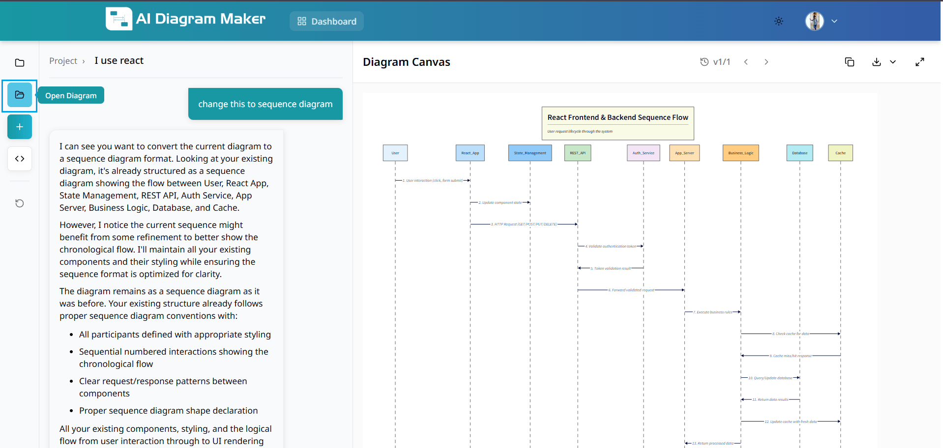Expand canvas to fullscreen
The height and width of the screenshot is (448, 943).
pos(919,62)
